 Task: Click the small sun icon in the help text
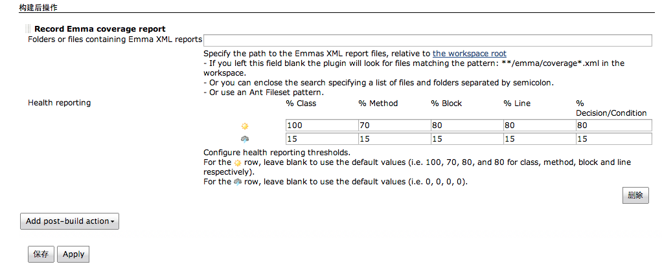[238, 162]
